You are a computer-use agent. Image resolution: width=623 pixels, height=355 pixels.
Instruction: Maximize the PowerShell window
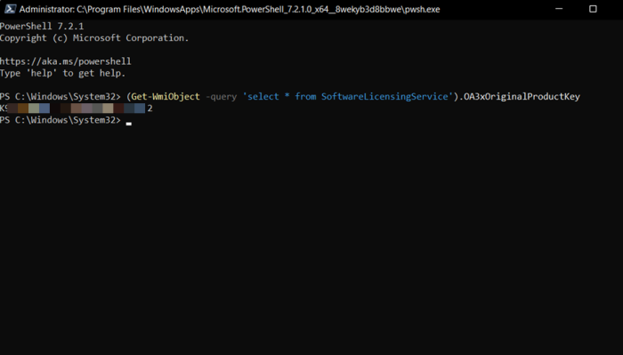point(593,9)
